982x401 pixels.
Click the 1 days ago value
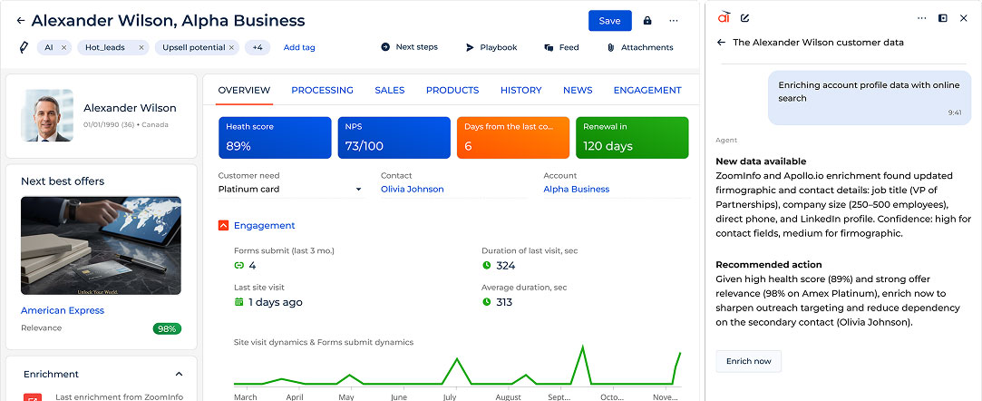point(276,302)
